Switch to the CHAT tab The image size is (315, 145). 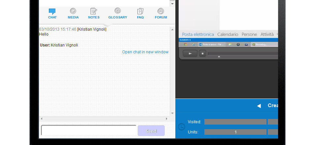point(52,14)
